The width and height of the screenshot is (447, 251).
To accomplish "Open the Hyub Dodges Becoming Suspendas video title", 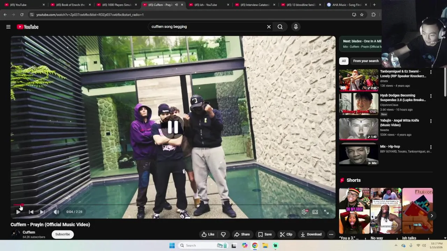I will [403, 98].
